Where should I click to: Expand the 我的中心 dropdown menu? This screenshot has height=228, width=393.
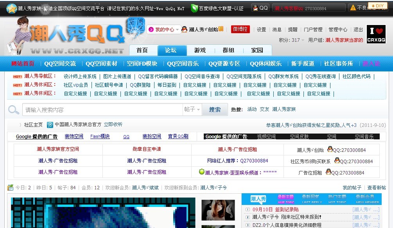tap(164, 30)
